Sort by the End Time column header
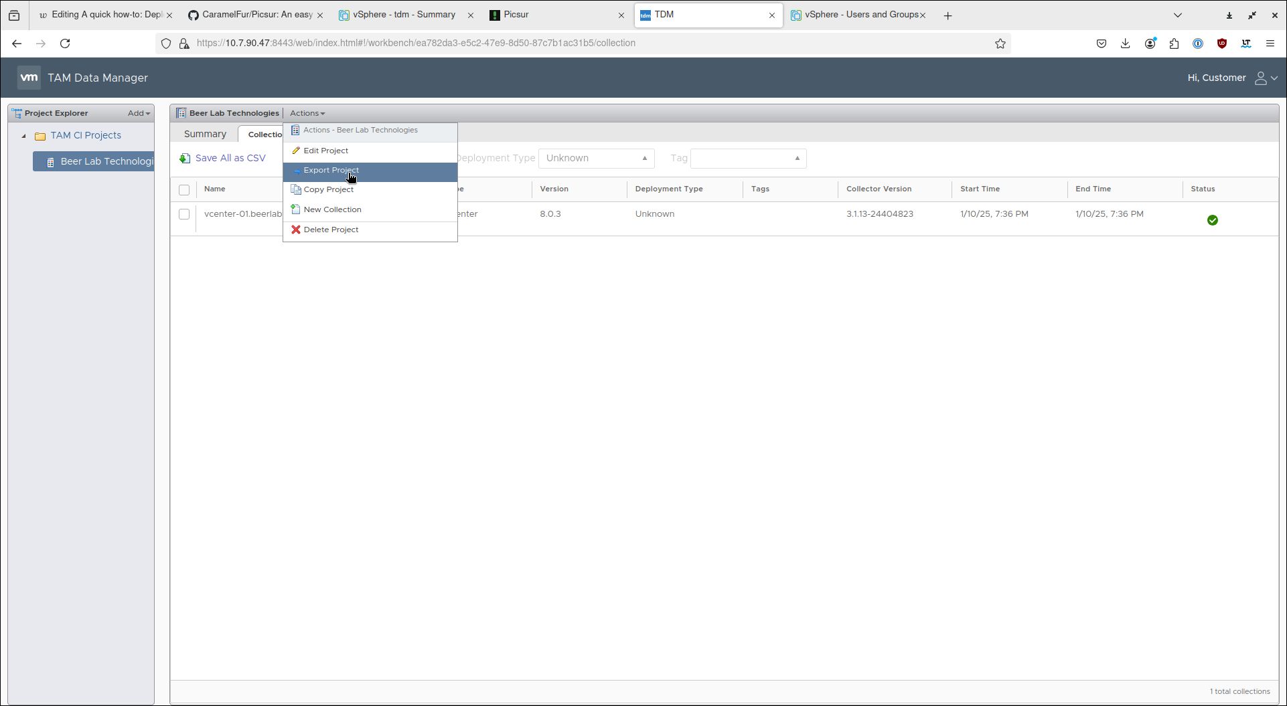 (x=1093, y=189)
